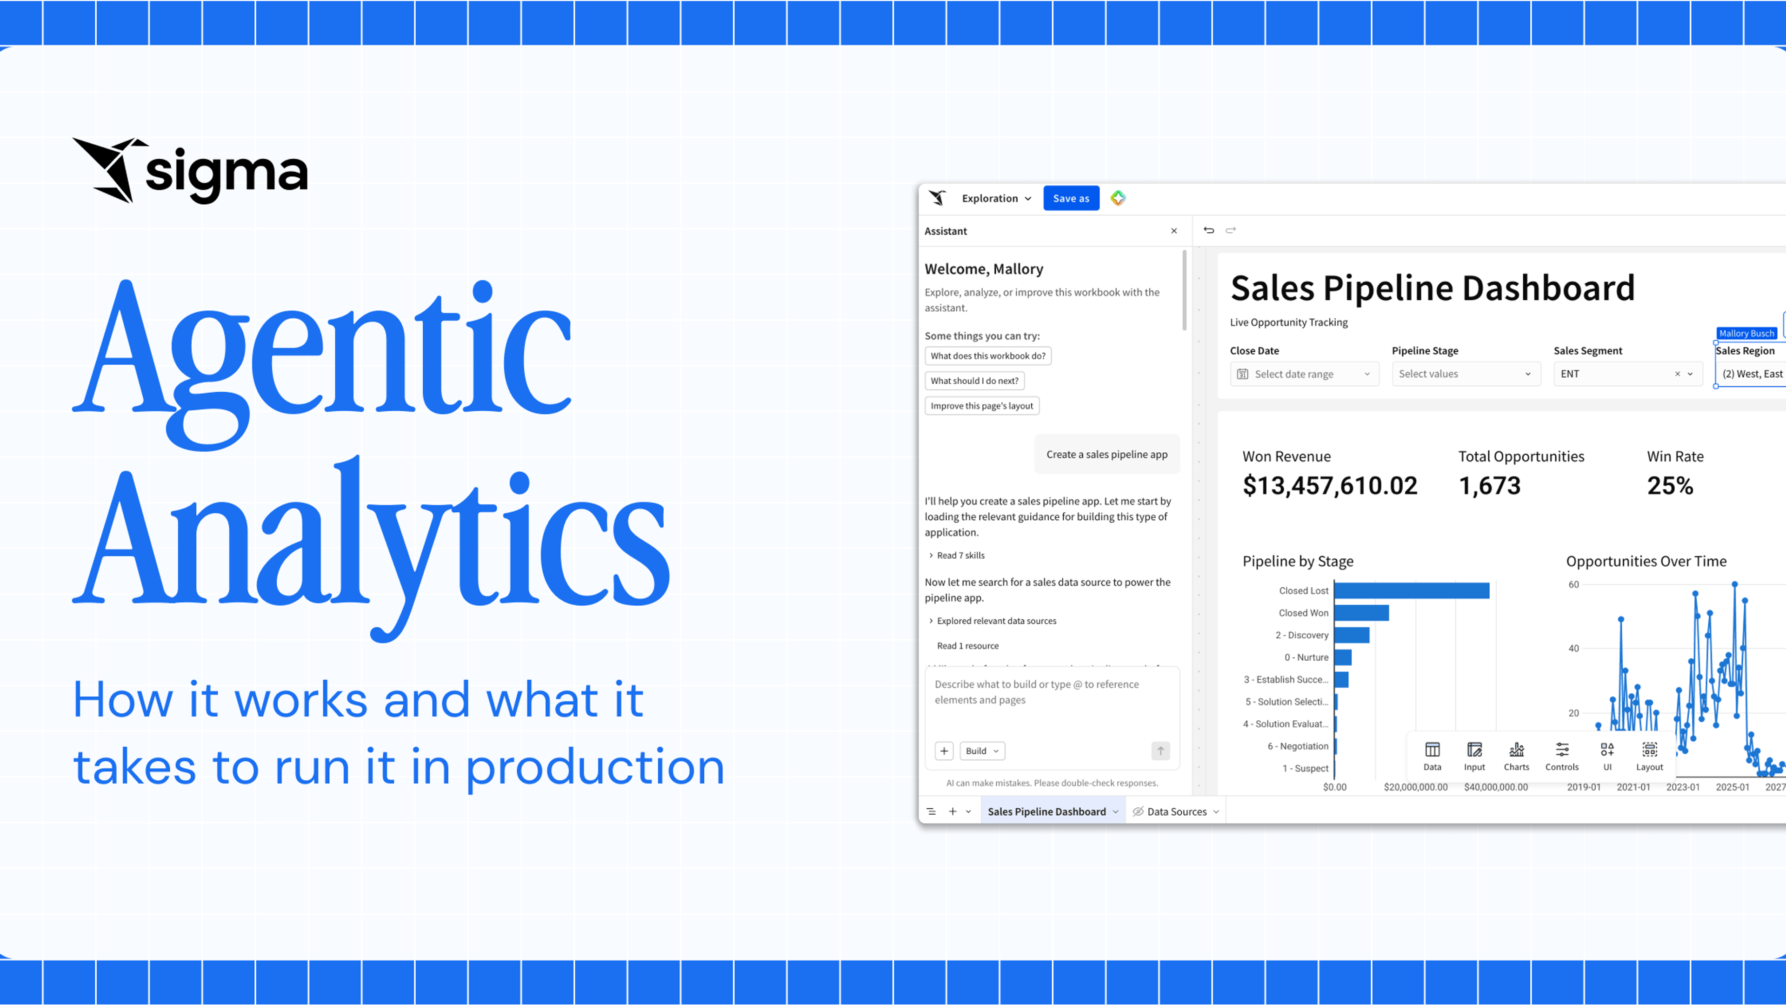This screenshot has height=1005, width=1786.
Task: Close the Assistant panel
Action: (1174, 231)
